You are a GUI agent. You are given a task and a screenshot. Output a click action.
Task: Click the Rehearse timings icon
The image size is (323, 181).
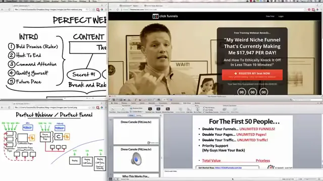tap(158, 109)
